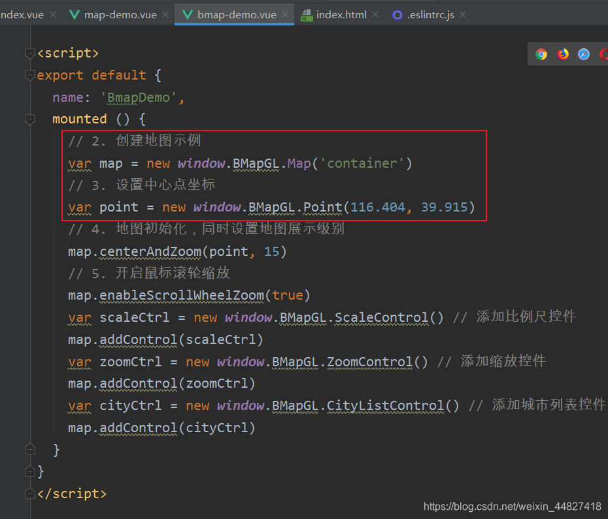
Task: Click ESLint icon on .eslintrc.js tab
Action: pyautogui.click(x=397, y=15)
